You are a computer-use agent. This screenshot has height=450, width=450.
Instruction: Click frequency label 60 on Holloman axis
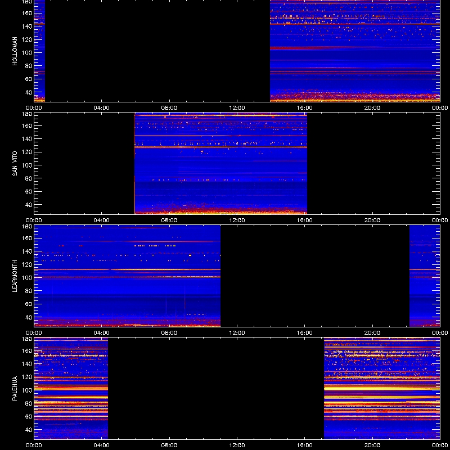coord(29,79)
